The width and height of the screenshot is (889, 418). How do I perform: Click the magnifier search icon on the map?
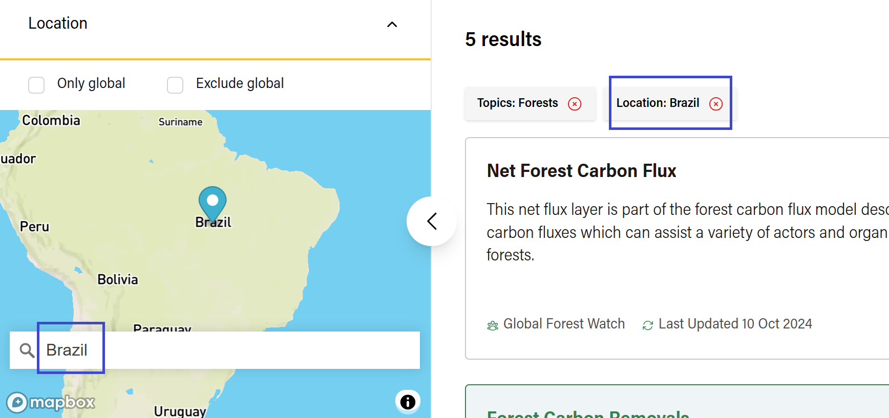[x=27, y=350]
